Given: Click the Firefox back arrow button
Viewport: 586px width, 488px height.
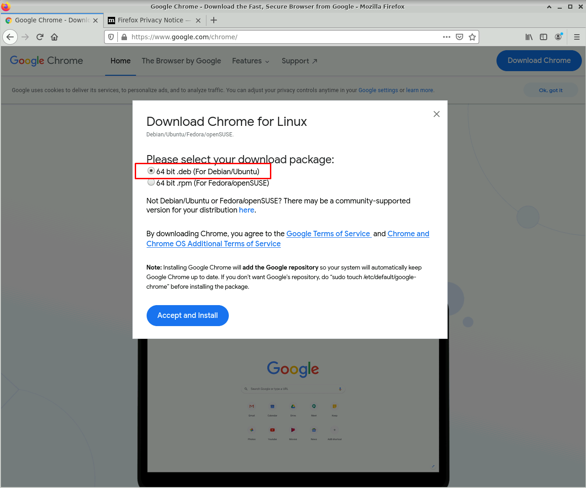Looking at the screenshot, I should (x=10, y=37).
